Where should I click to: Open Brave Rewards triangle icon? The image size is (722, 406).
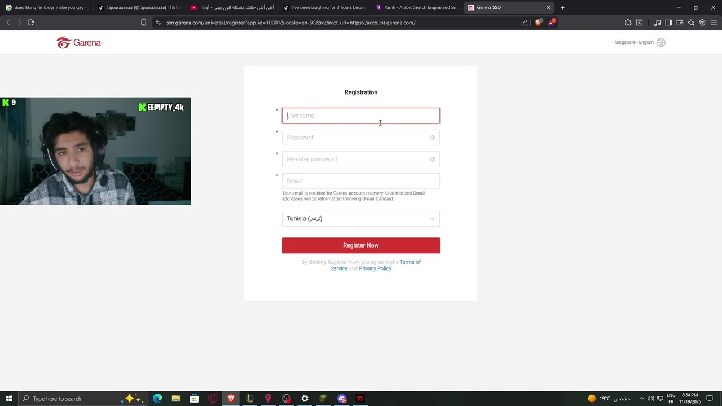point(552,23)
